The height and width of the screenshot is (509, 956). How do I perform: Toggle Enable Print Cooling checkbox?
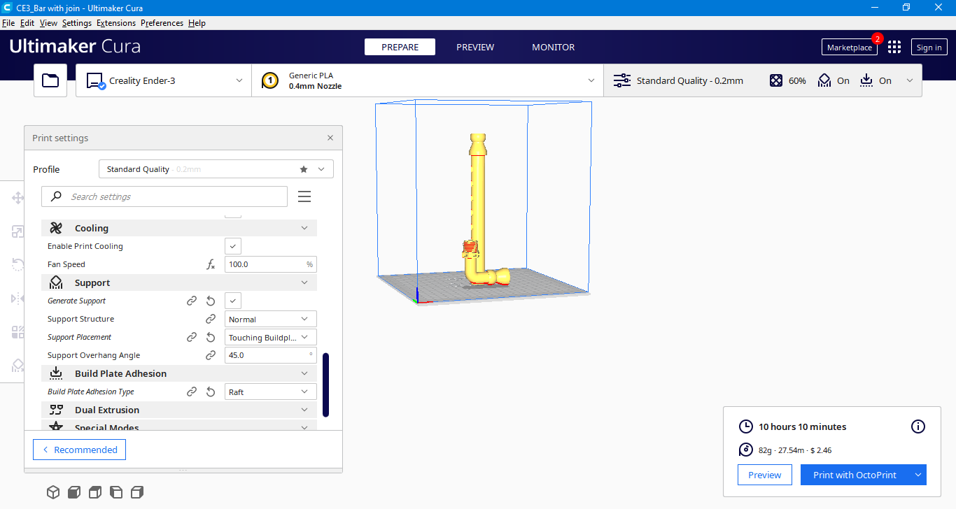pos(233,246)
